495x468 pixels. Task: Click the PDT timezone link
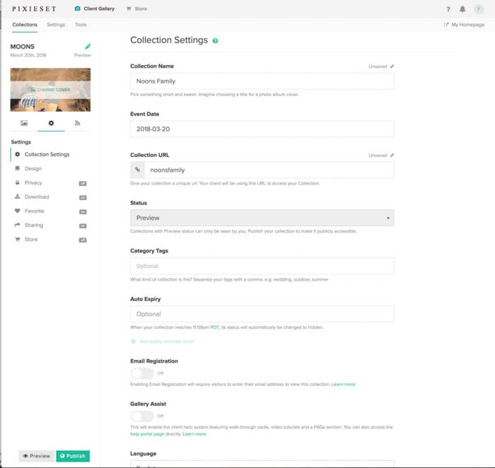[x=214, y=327]
